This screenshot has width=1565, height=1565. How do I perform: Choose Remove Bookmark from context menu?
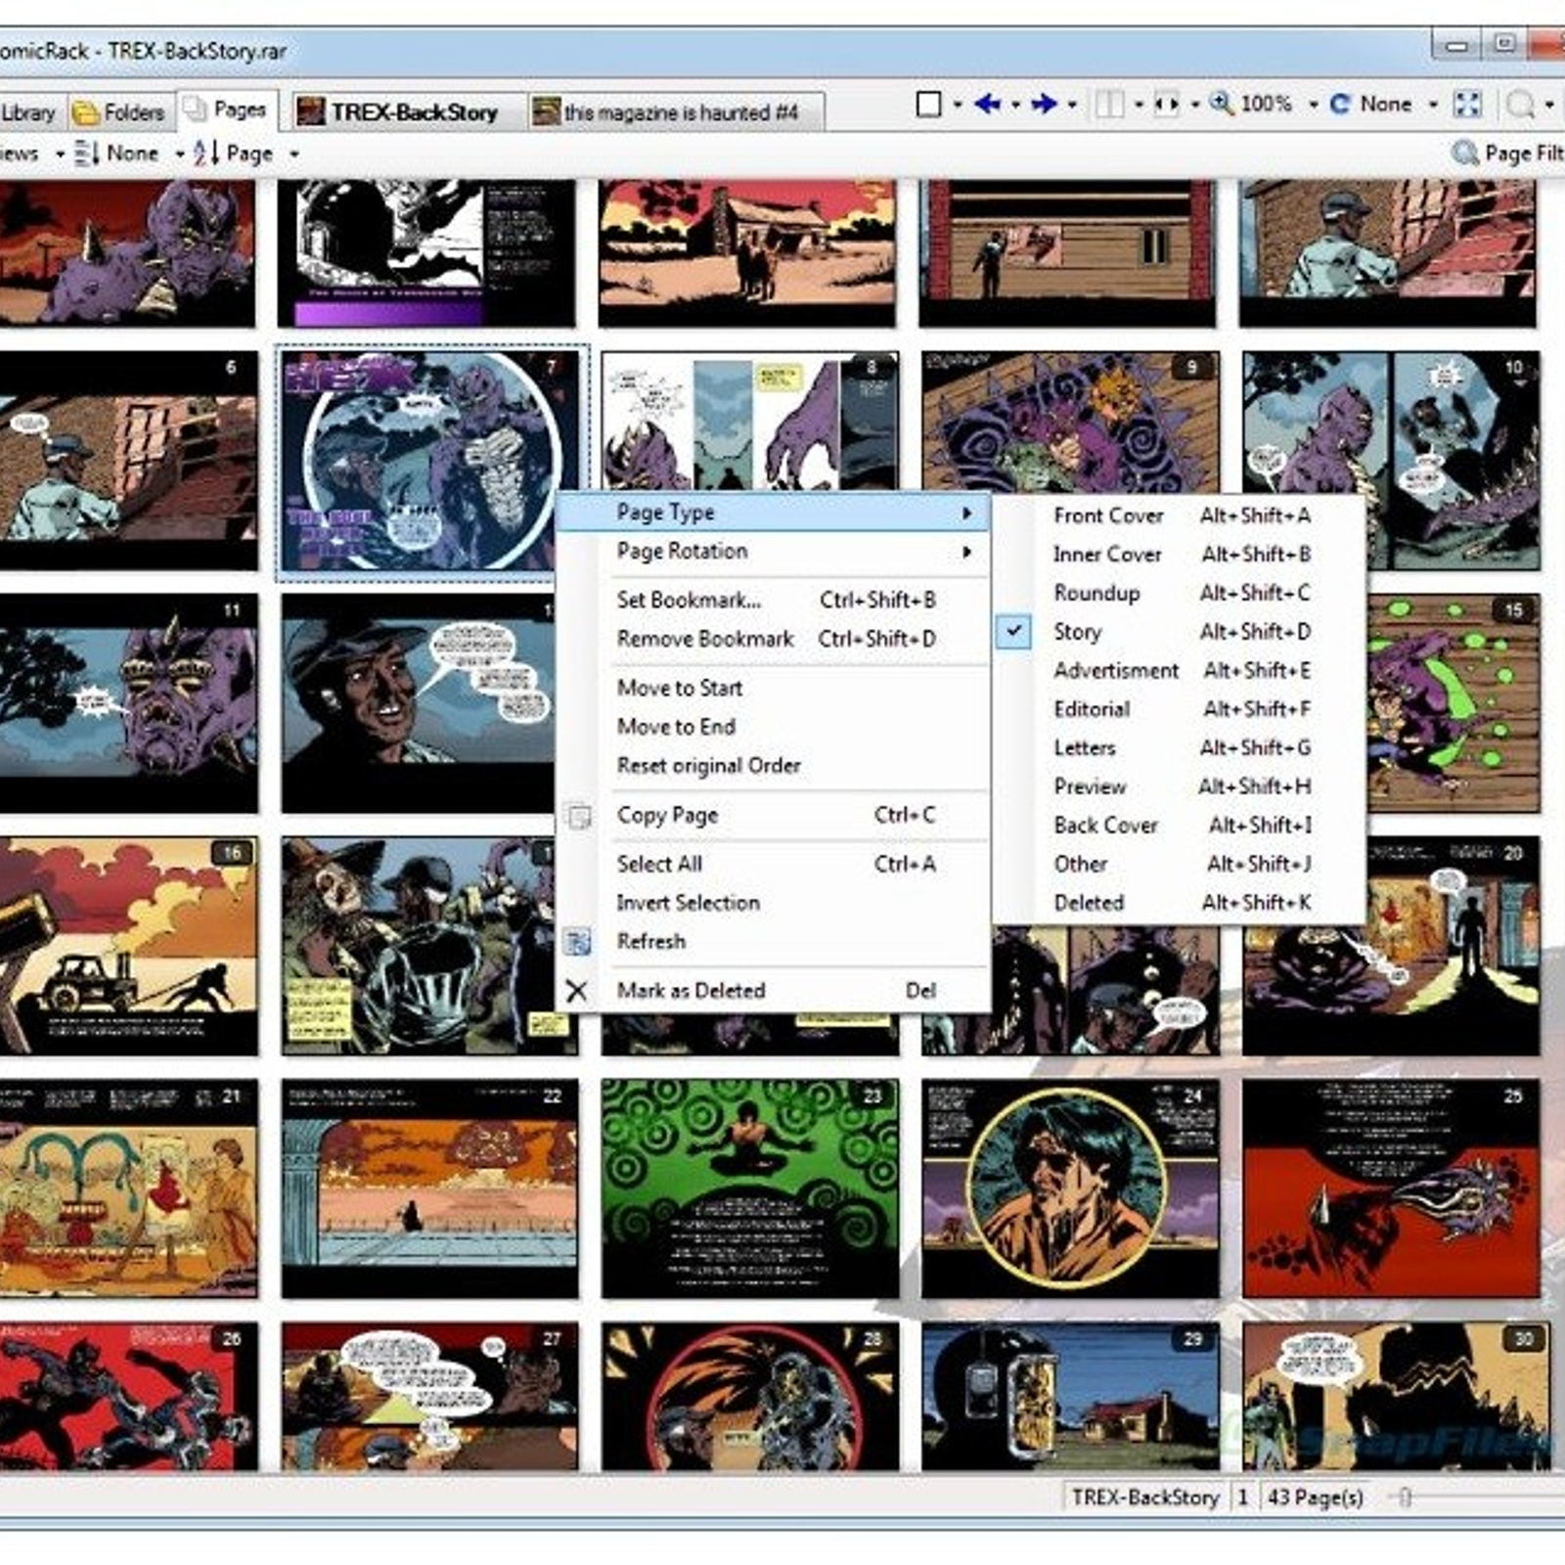pos(773,639)
